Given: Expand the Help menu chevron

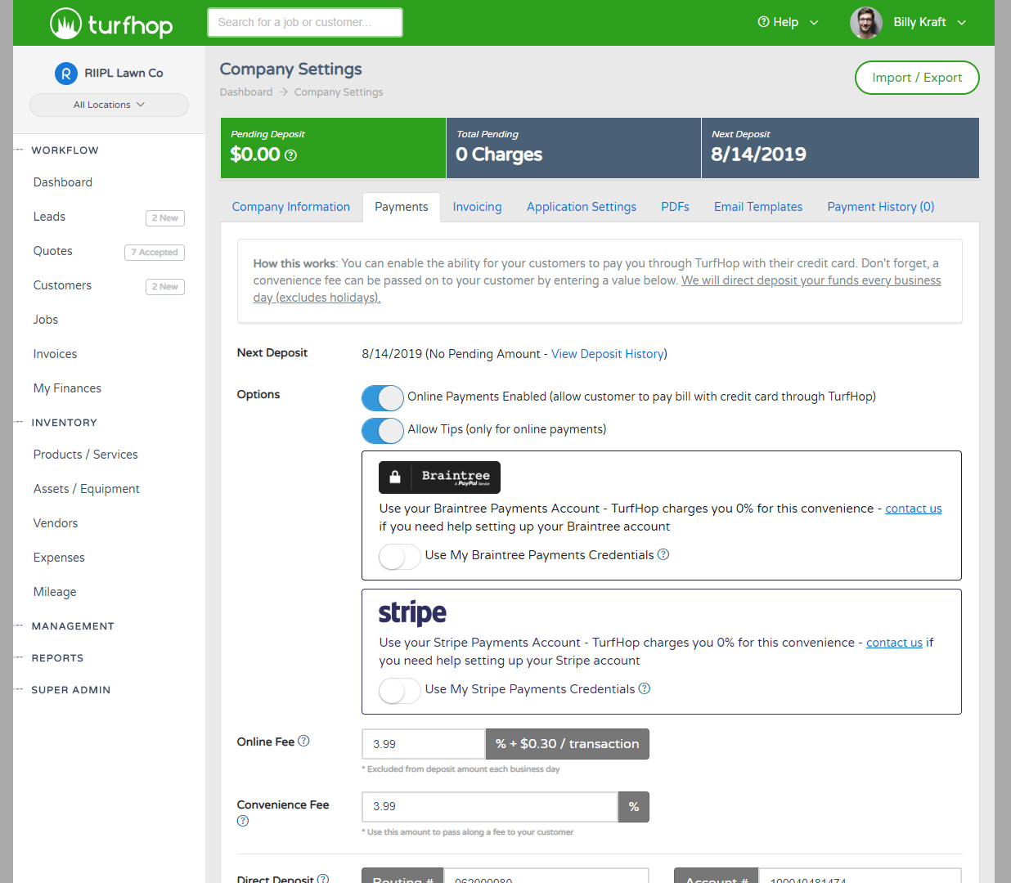Looking at the screenshot, I should 815,22.
